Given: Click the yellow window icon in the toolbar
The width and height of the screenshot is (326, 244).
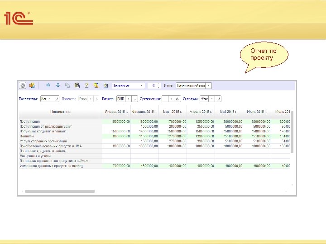Looking at the screenshot, I should 96,85.
